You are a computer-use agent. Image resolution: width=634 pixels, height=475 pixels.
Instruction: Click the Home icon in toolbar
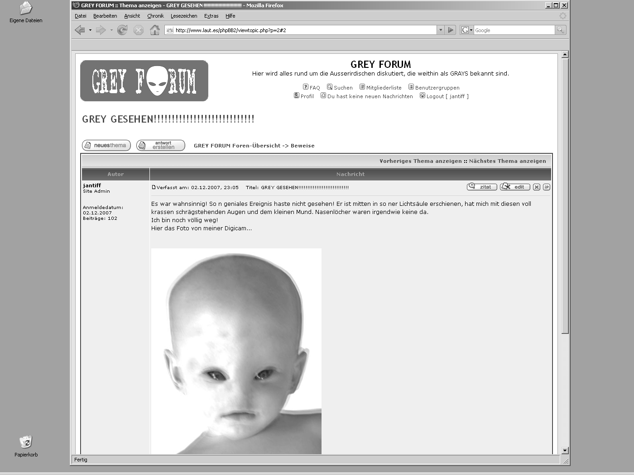pos(155,30)
